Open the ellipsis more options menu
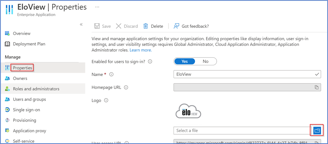Screen dimensions: 328x144 click(97, 7)
